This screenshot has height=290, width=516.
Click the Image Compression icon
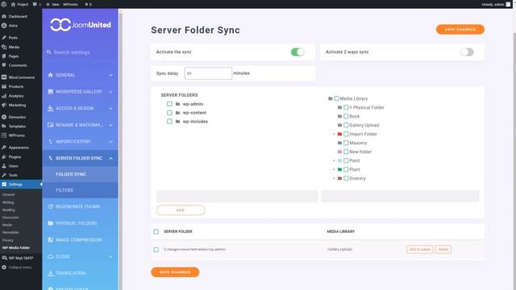[50, 240]
